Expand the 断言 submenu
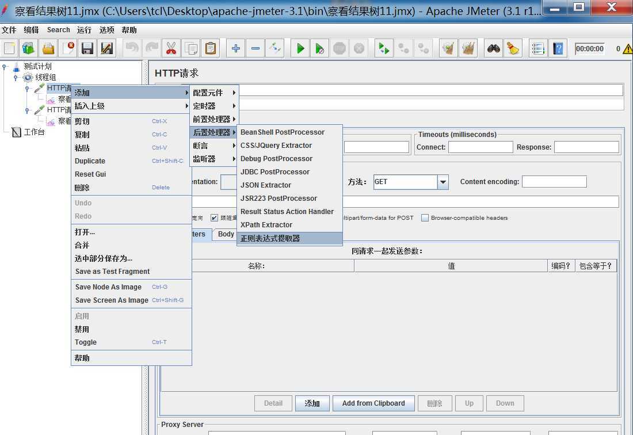 point(215,146)
